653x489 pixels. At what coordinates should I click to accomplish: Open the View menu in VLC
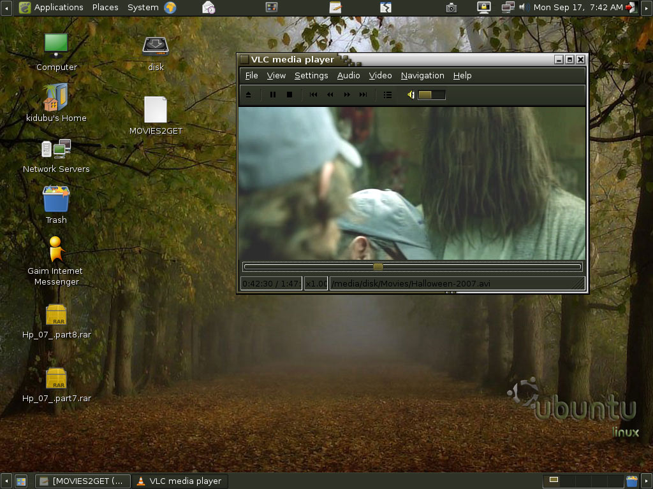(276, 75)
